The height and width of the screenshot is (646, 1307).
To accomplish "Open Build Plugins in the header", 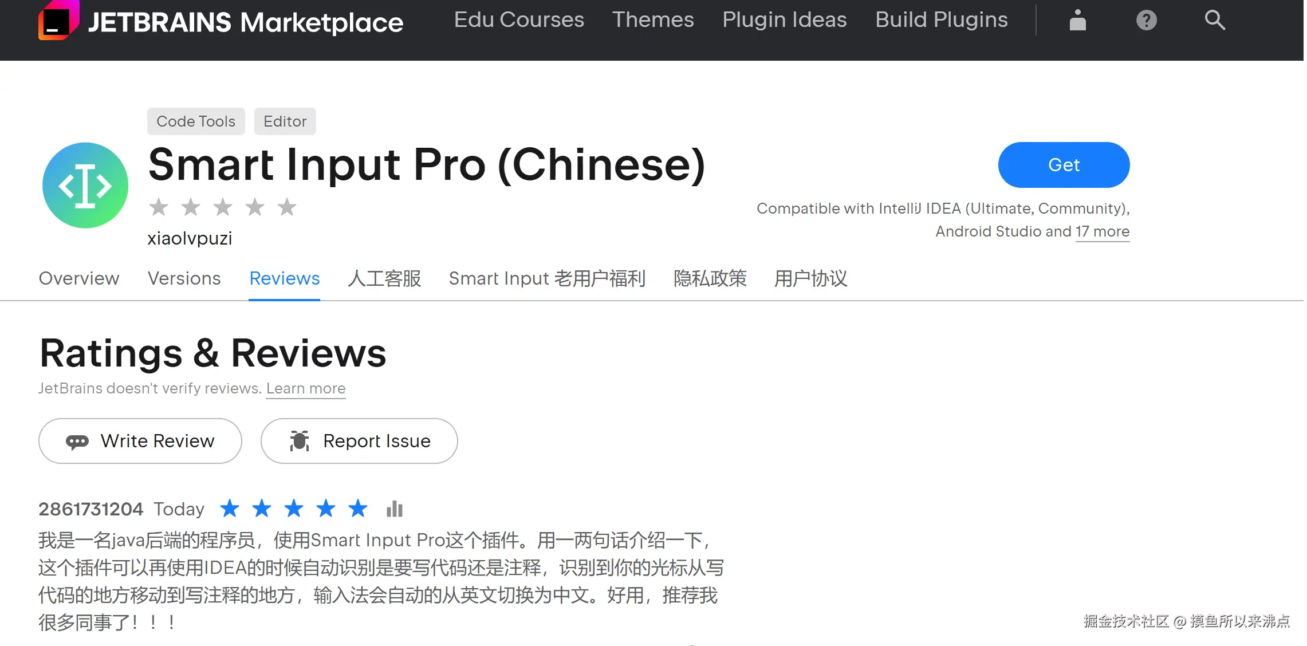I will pyautogui.click(x=941, y=20).
